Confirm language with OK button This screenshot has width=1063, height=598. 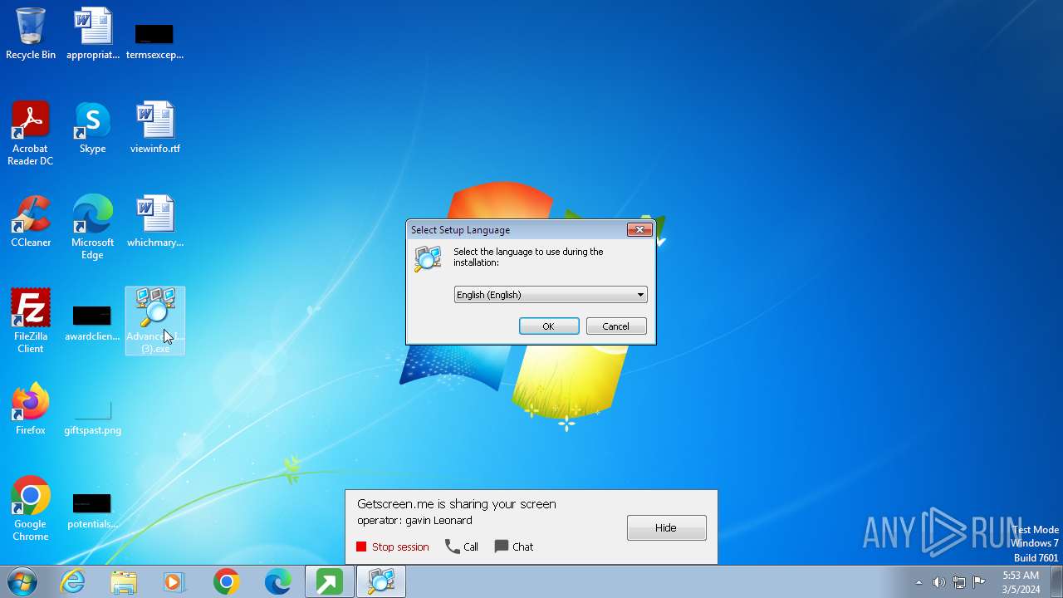pos(549,326)
